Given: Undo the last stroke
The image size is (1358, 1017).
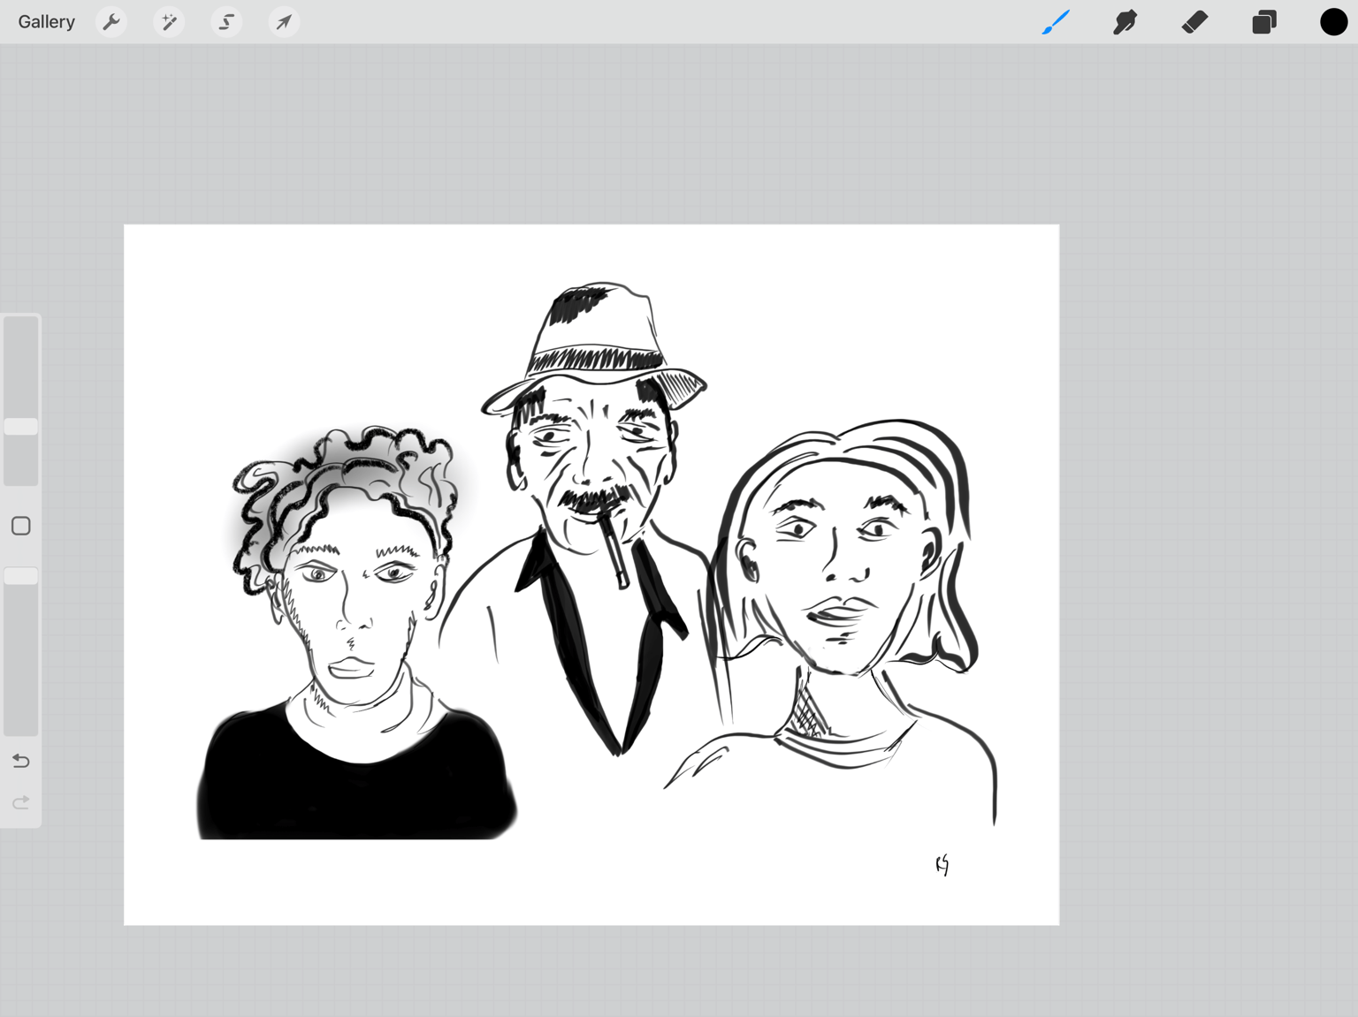Looking at the screenshot, I should coord(21,761).
